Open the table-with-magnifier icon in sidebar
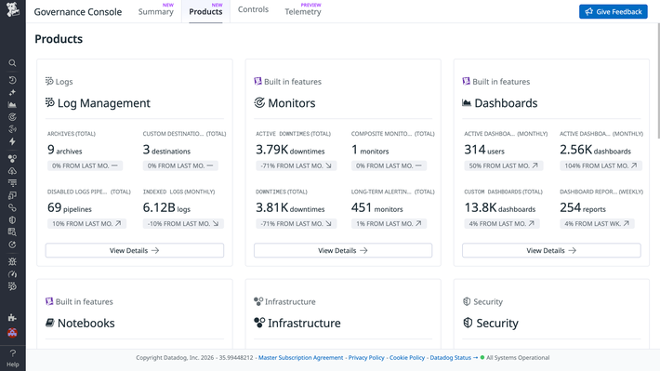 tap(12, 232)
